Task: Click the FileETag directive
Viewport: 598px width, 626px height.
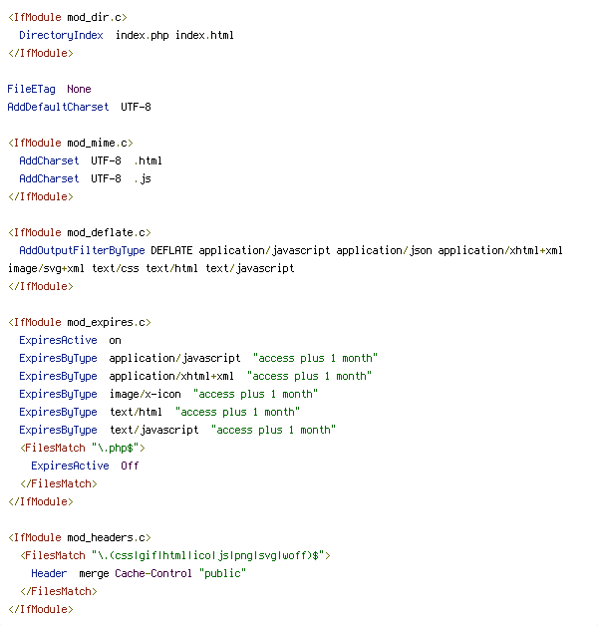Action: point(31,89)
